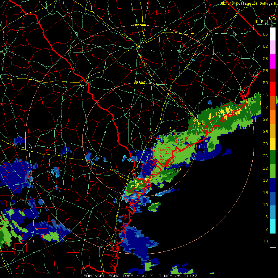This screenshot has width=278, height=278.
Task: Pick the gold swatch between 38 and 34
Action: [x=273, y=131]
